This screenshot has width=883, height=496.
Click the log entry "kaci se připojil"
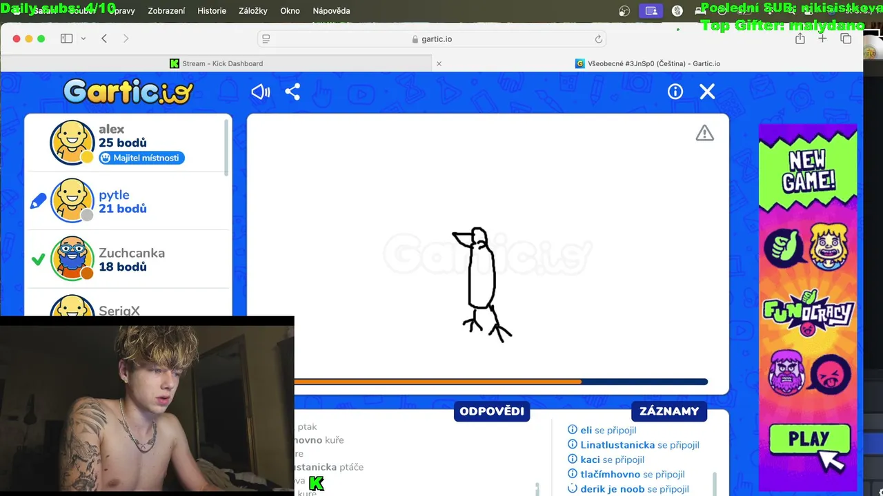[x=612, y=459]
